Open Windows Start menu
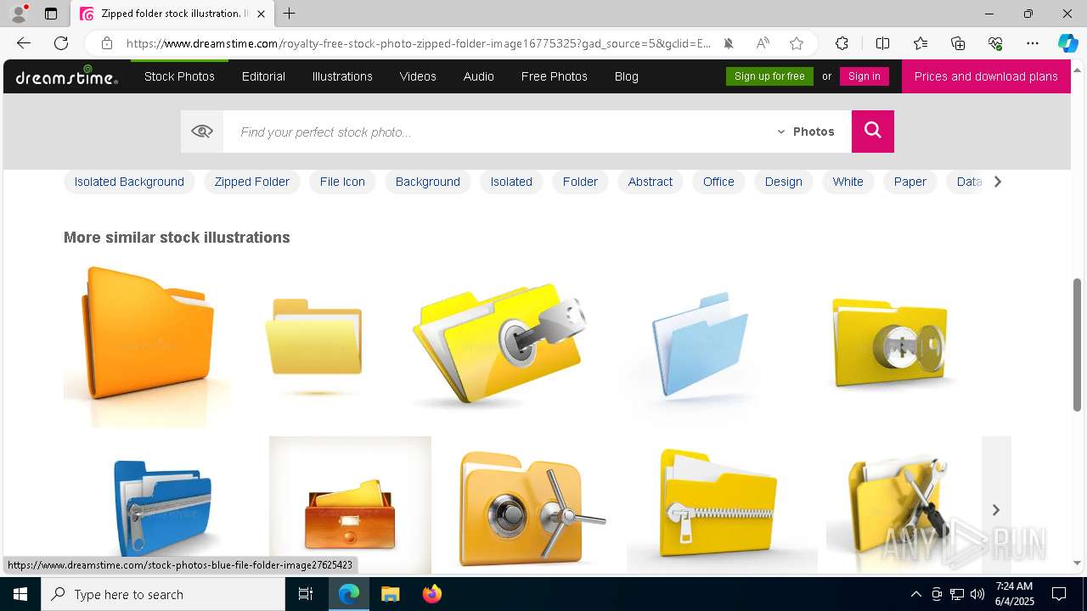The image size is (1087, 611). coord(20,594)
